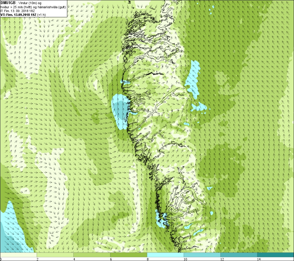Click the 8–10 m/s pale cyan swatch
294x261 pixels.
click(x=165, y=255)
